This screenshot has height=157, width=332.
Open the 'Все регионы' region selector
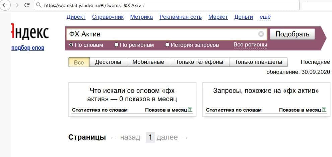tap(250, 45)
